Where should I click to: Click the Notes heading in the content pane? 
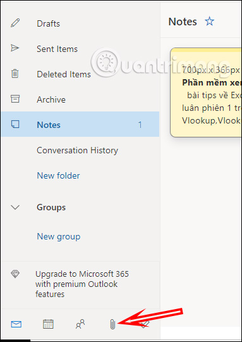tap(183, 22)
